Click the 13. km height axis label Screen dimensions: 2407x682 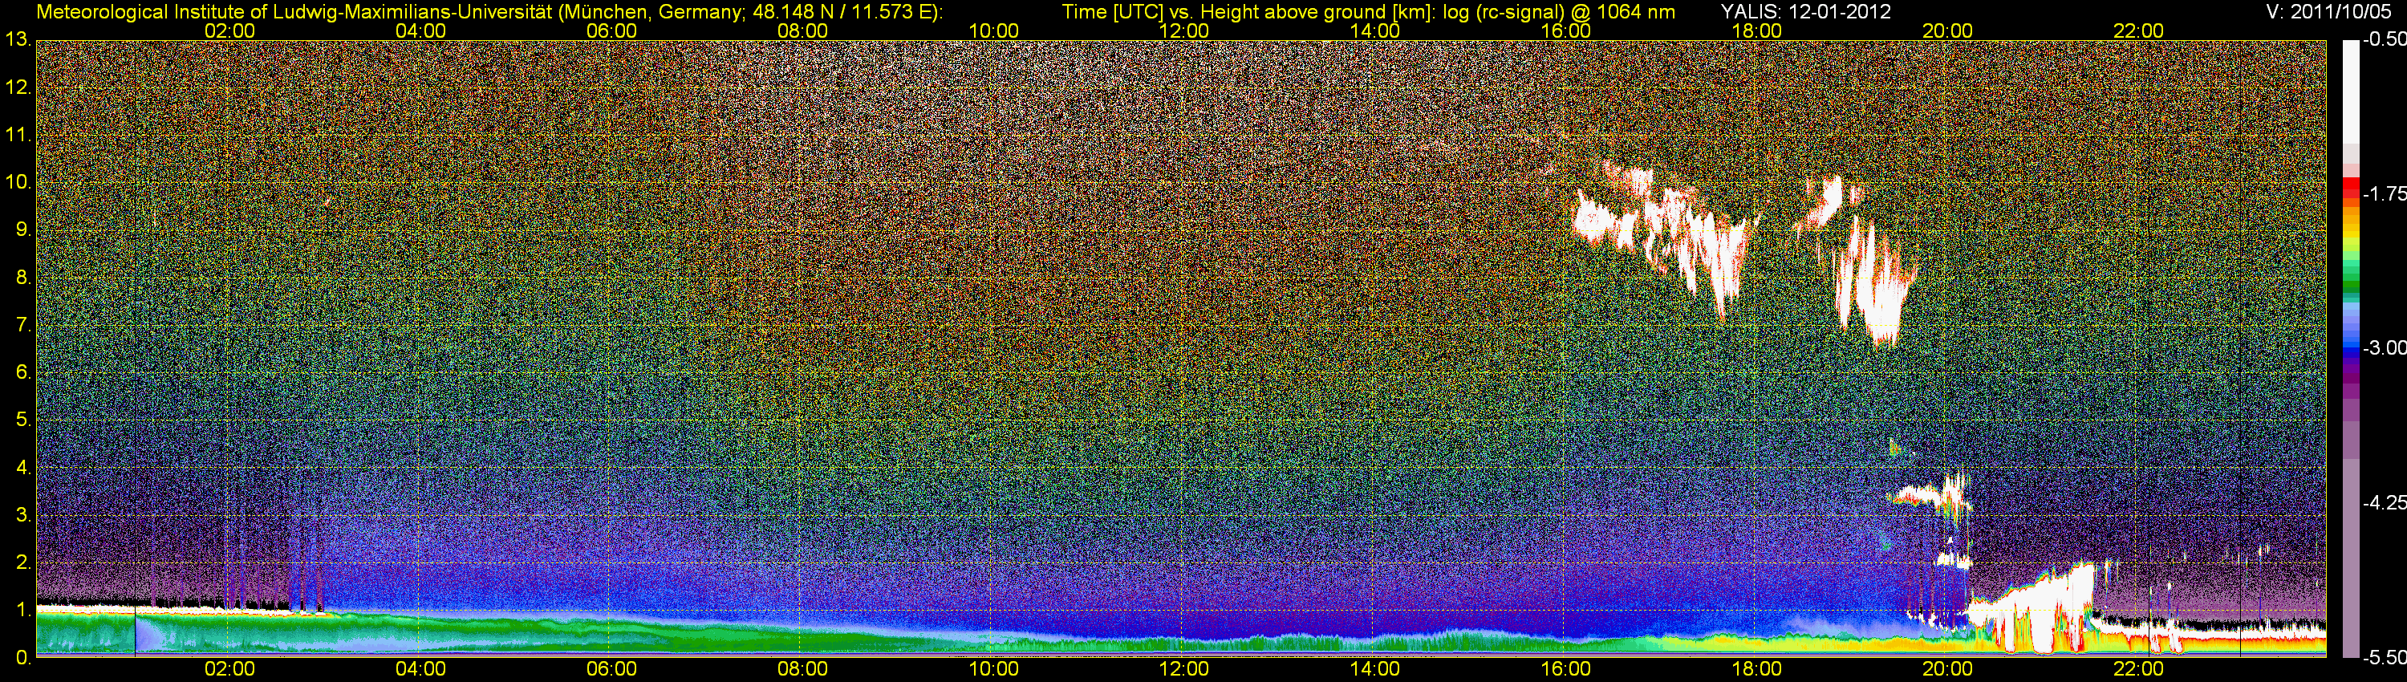pos(18,39)
